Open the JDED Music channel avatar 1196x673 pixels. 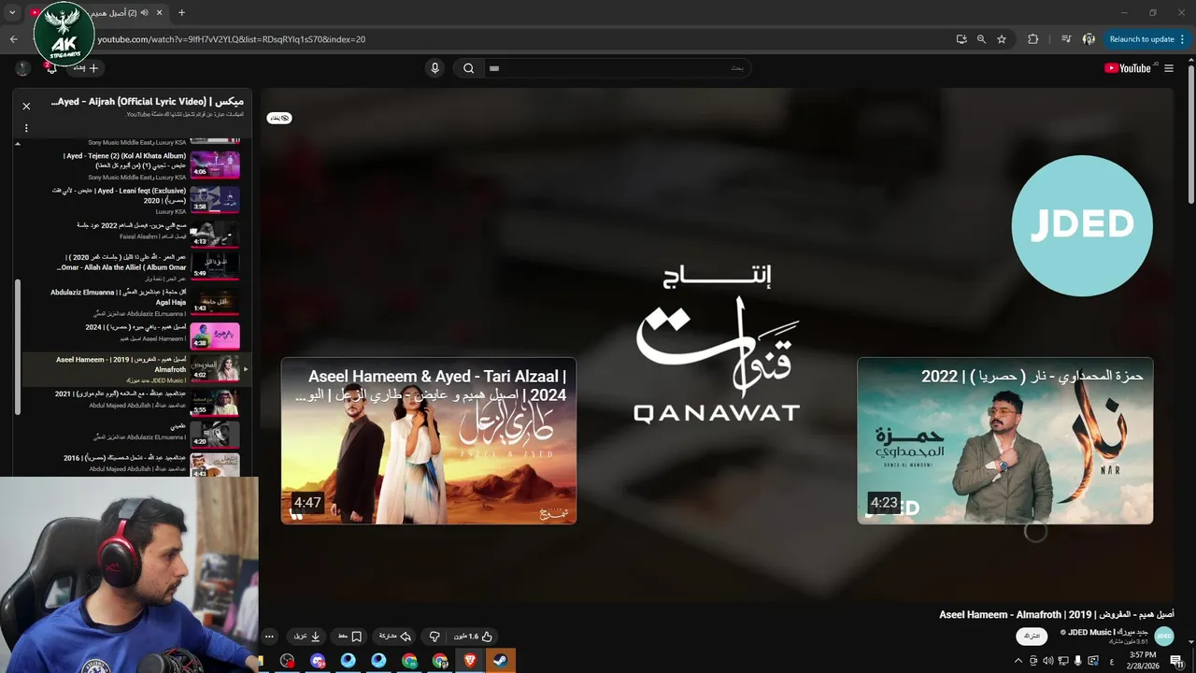click(x=1164, y=636)
